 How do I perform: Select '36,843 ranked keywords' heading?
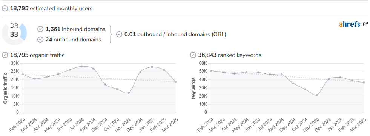[x=230, y=55]
